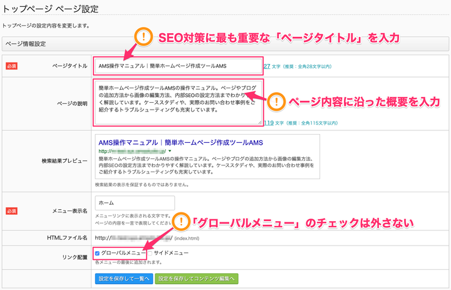Click the (index.html) text
The height and width of the screenshot is (290, 451).
(x=187, y=238)
